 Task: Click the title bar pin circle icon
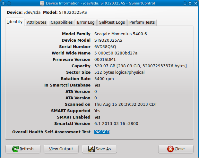[x=9, y=3]
